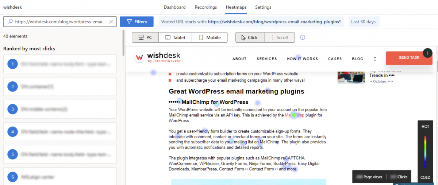Click CASES in the site navigation

[335, 59]
